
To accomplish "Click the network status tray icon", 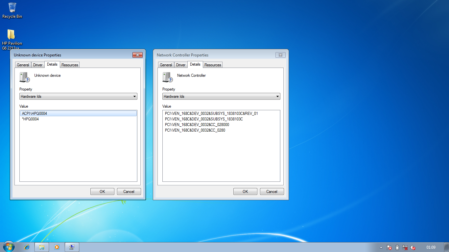I will click(405, 247).
